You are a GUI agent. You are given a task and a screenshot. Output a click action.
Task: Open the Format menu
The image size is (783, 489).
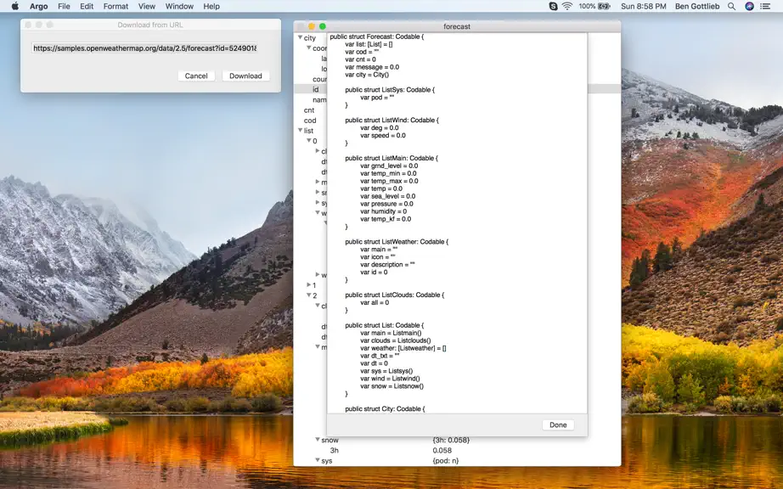pos(115,6)
